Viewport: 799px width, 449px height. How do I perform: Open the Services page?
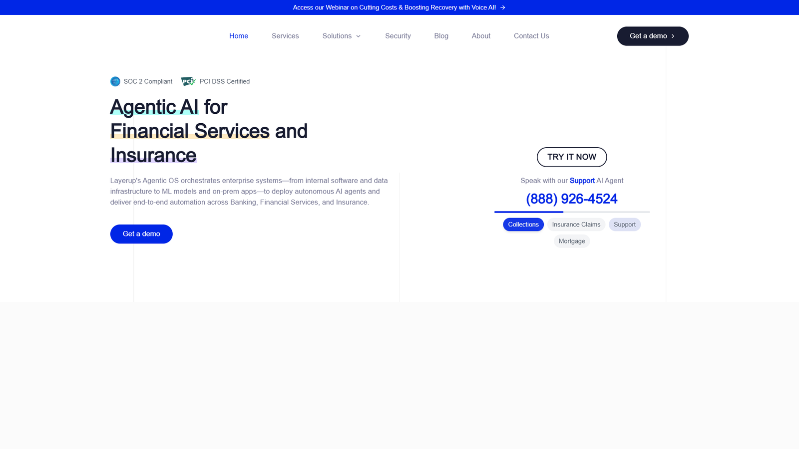[285, 36]
